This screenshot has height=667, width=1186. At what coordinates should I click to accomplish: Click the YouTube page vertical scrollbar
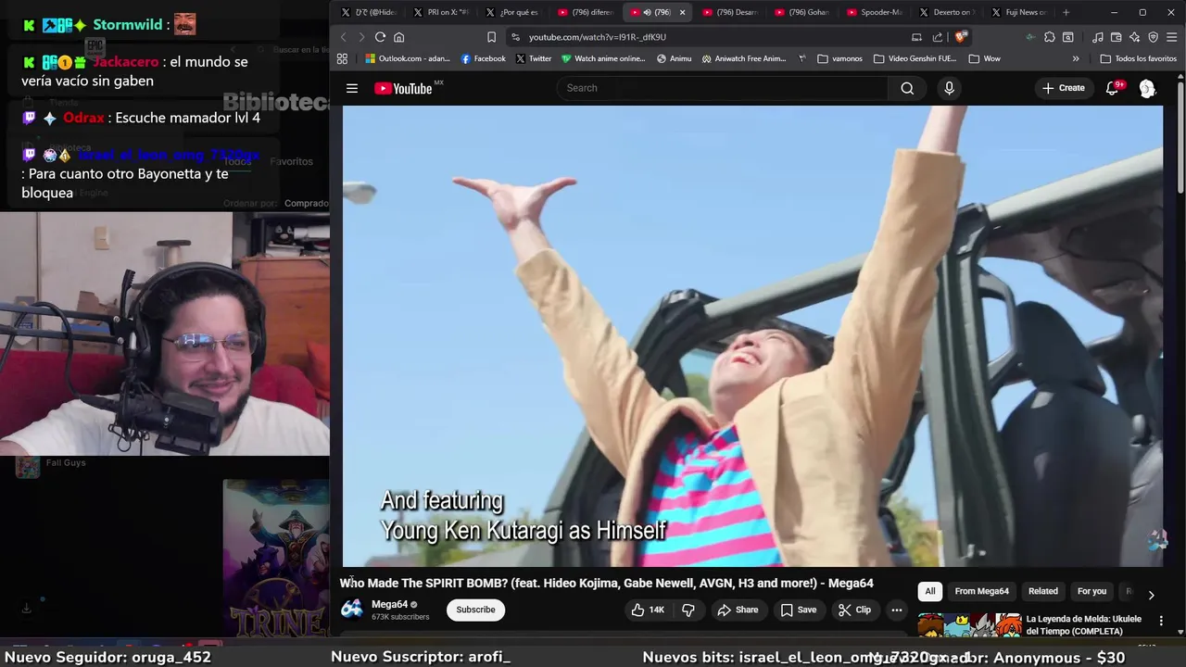[1180, 136]
